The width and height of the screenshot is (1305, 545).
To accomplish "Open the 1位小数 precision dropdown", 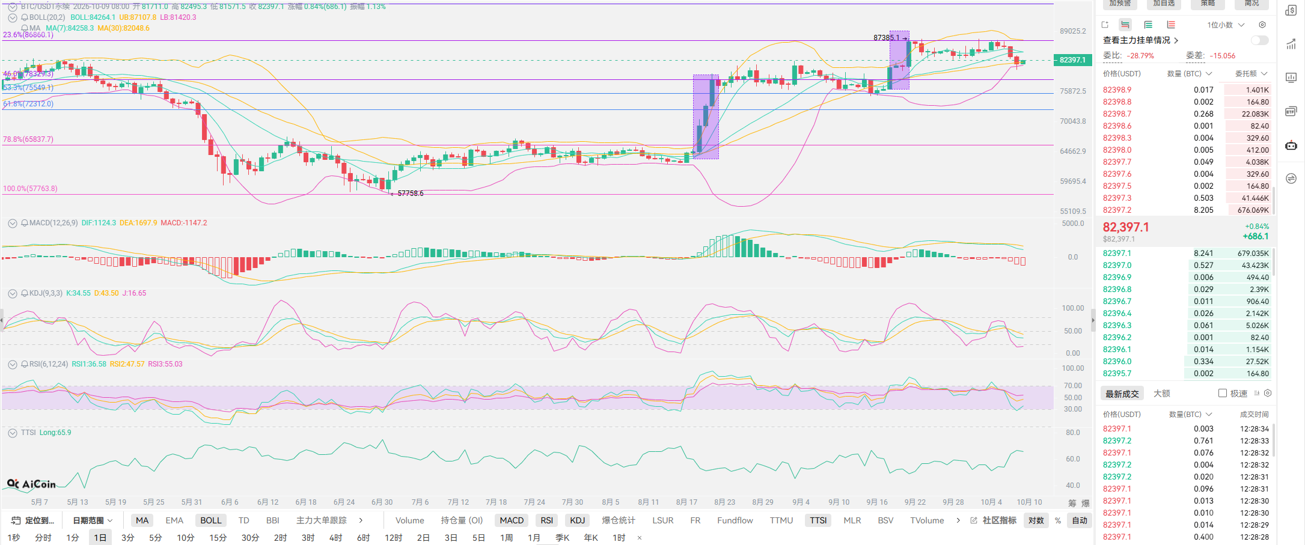I will (x=1226, y=25).
